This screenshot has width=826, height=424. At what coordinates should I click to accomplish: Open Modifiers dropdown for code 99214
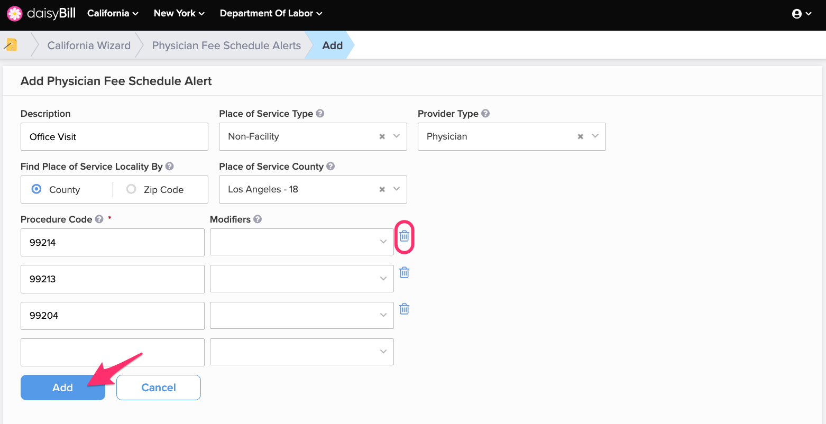pyautogui.click(x=302, y=242)
